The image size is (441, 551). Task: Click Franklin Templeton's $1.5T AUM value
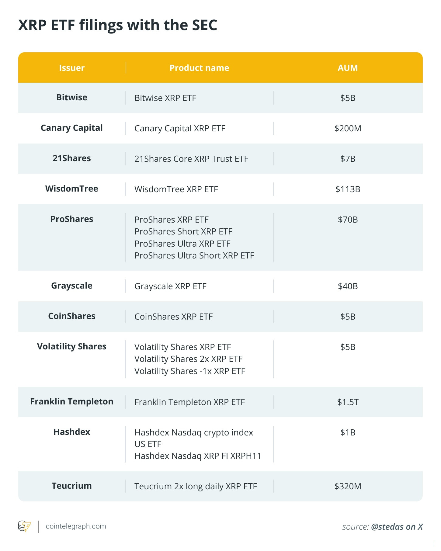pyautogui.click(x=348, y=402)
